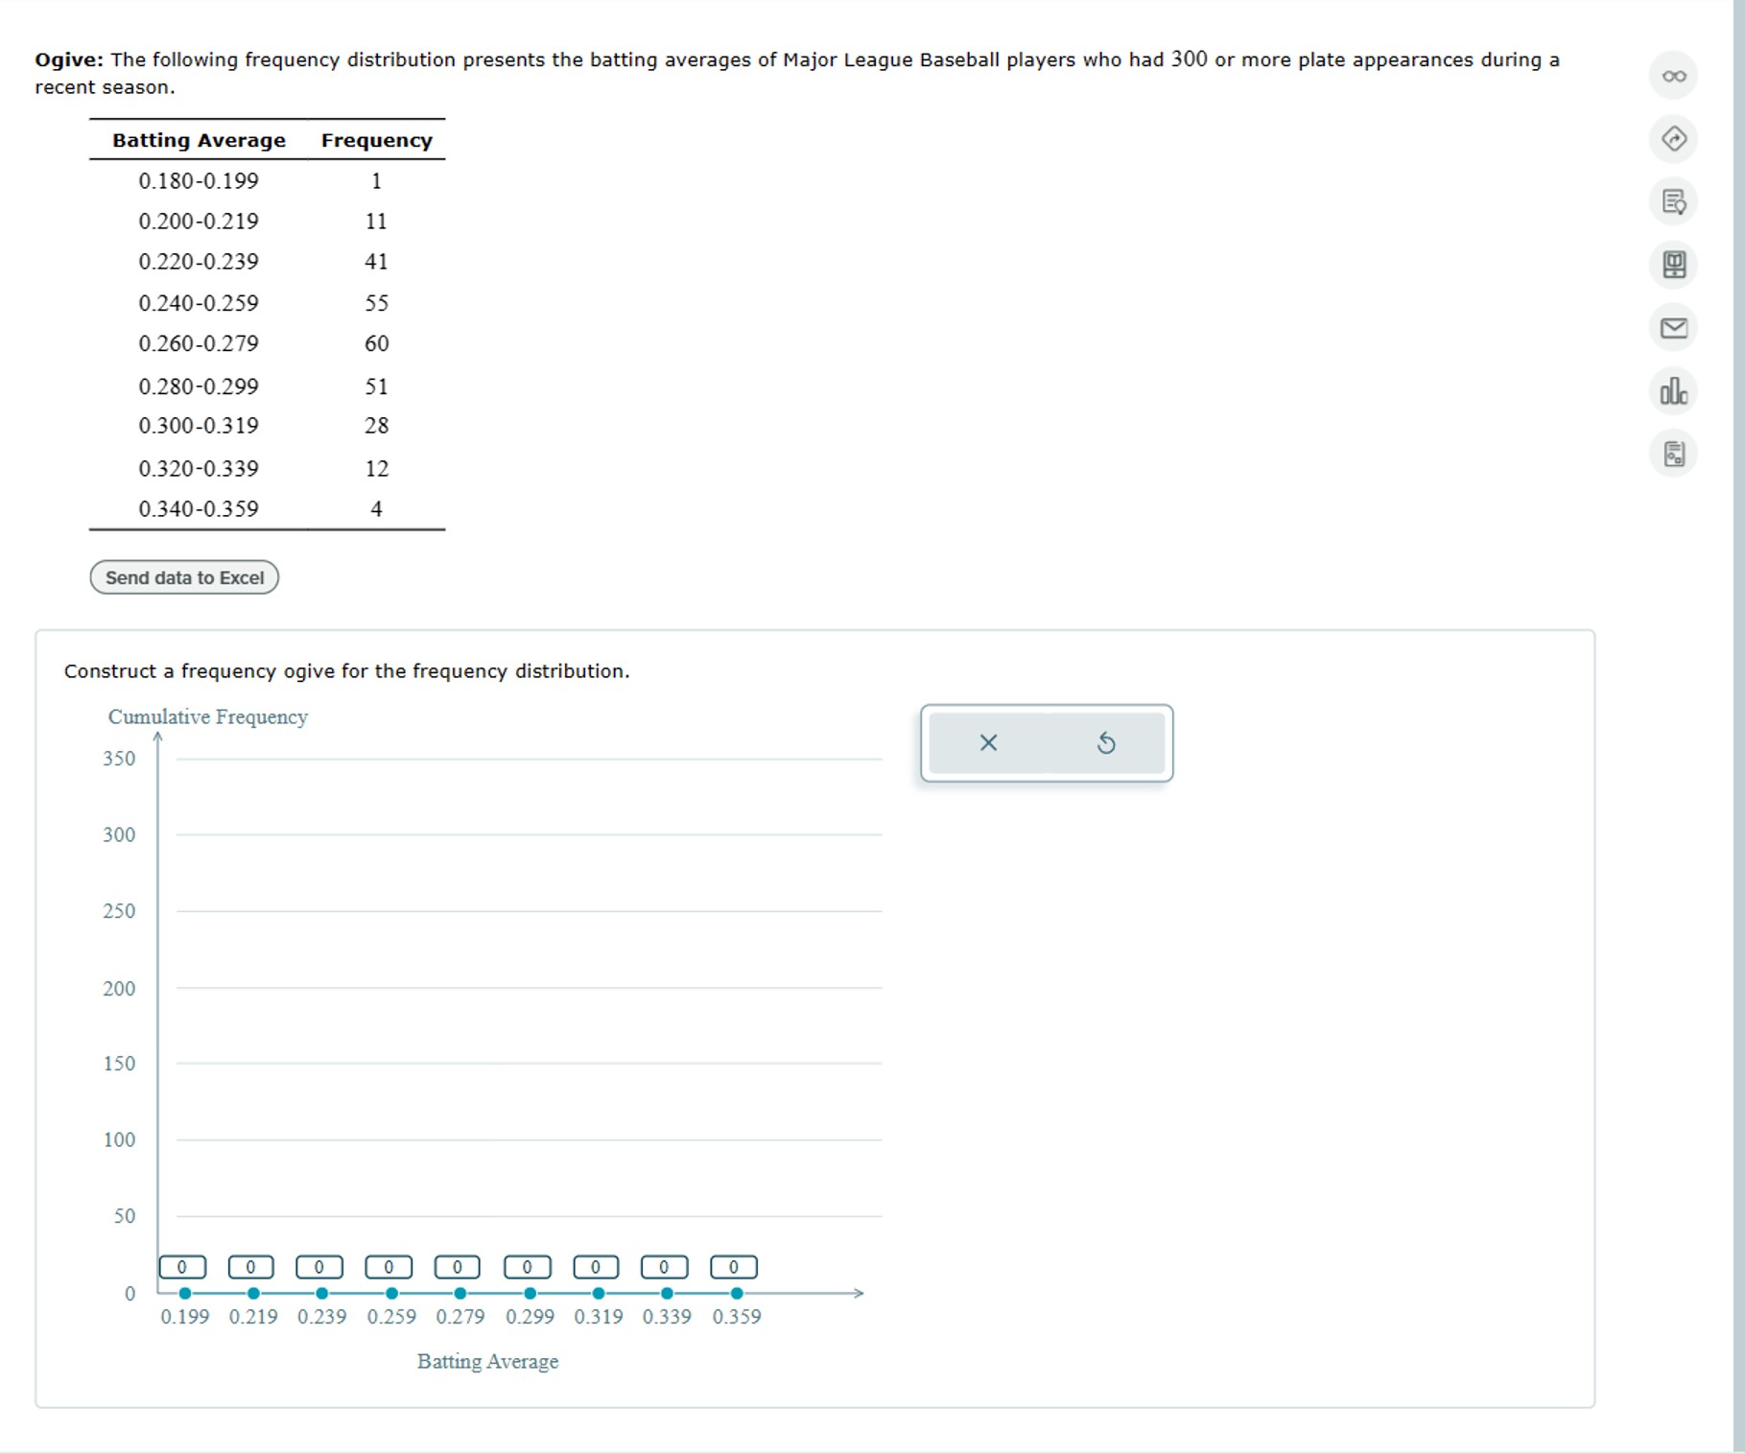1745x1454 pixels.
Task: Click frequency value 60 in table
Action: pos(376,343)
